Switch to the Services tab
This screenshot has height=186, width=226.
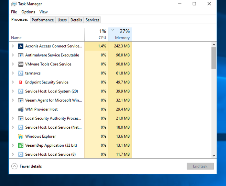[x=92, y=20]
